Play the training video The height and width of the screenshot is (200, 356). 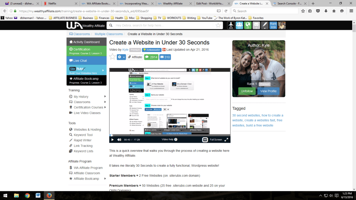(112, 140)
